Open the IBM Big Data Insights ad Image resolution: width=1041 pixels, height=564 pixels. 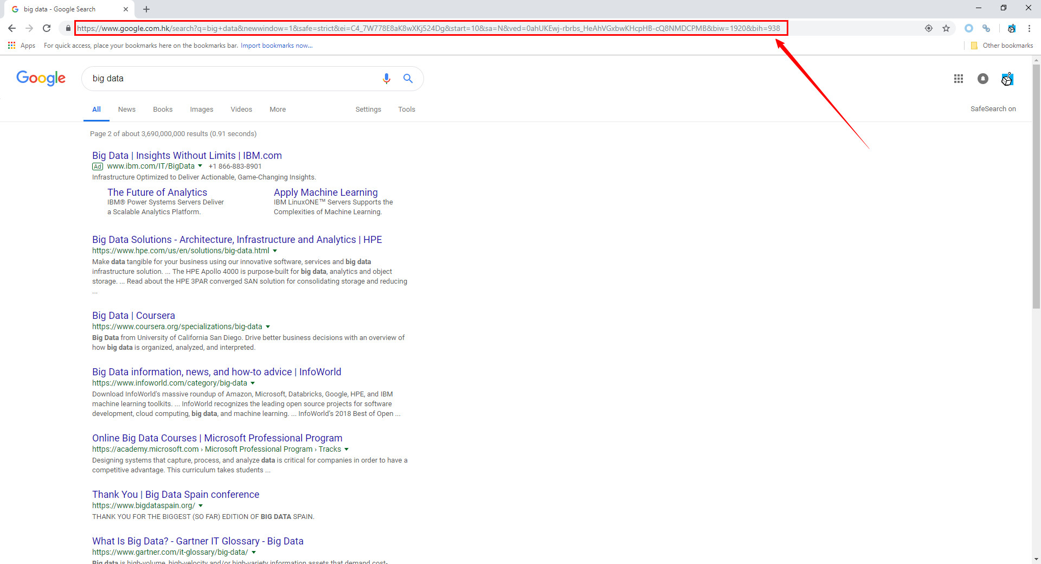tap(187, 156)
